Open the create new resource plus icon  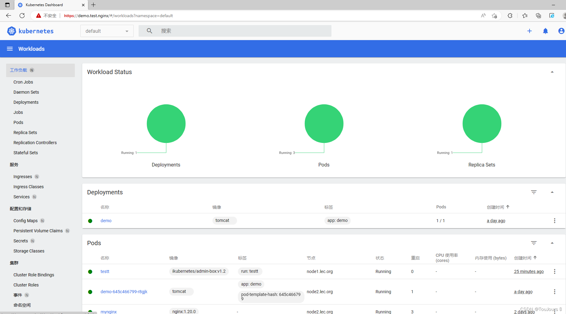[530, 31]
